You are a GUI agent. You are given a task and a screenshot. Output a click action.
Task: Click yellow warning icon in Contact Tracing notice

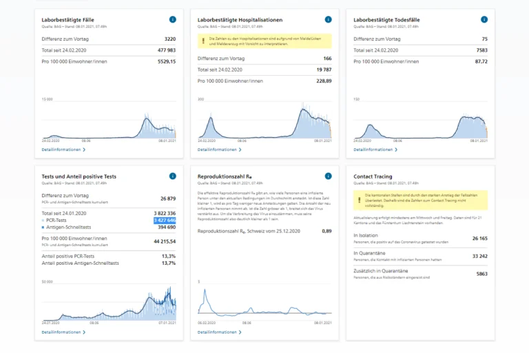click(359, 200)
